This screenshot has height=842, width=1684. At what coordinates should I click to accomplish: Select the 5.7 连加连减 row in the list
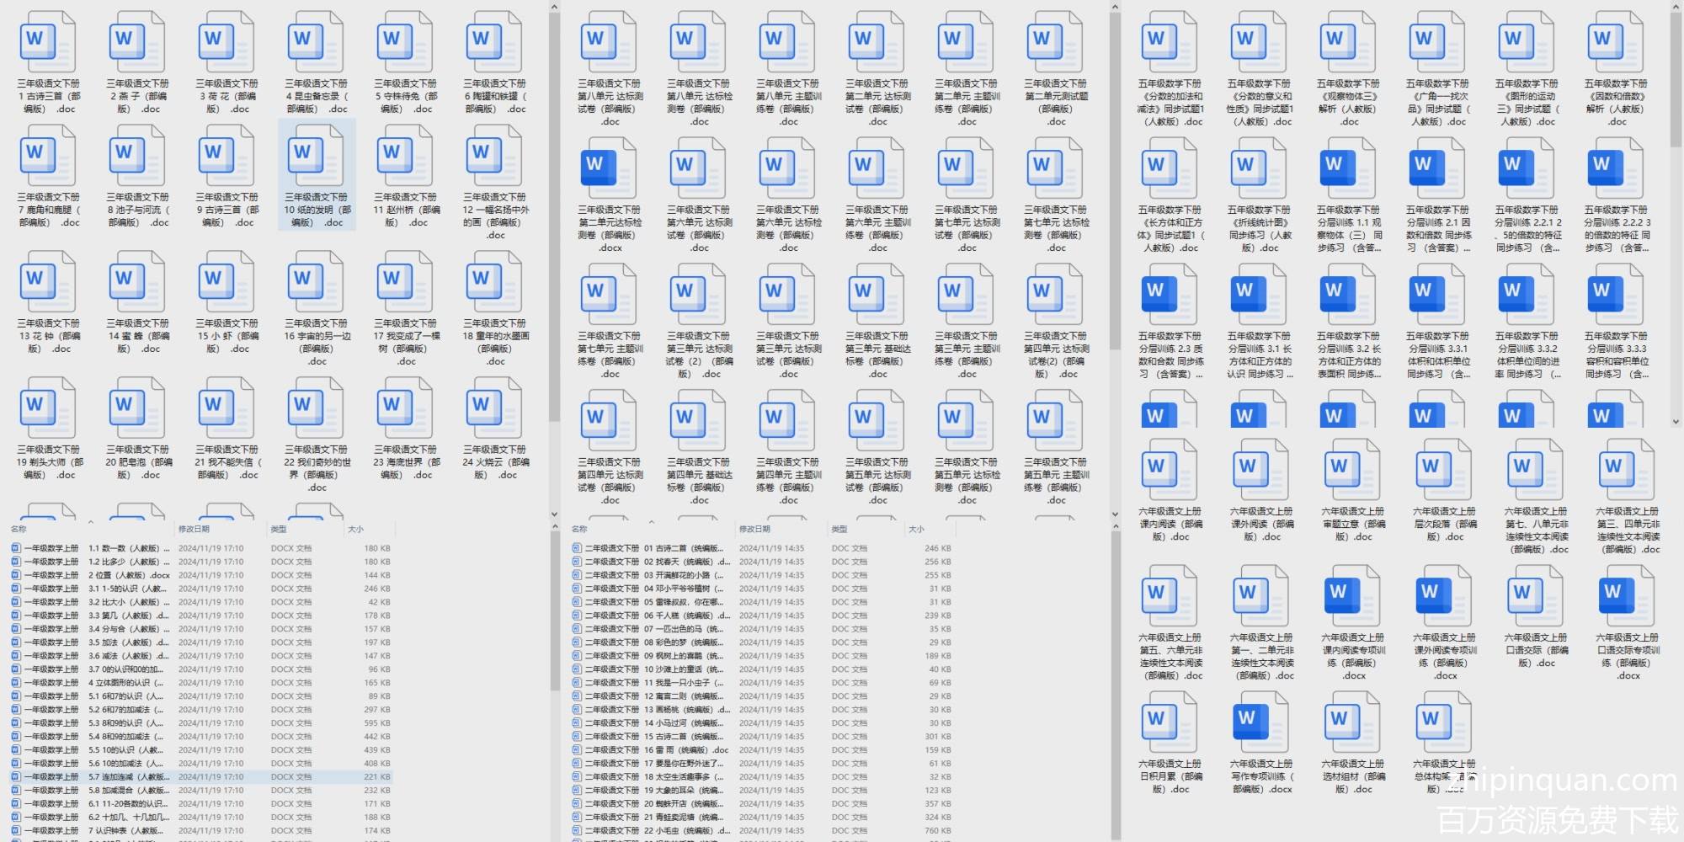coord(126,777)
